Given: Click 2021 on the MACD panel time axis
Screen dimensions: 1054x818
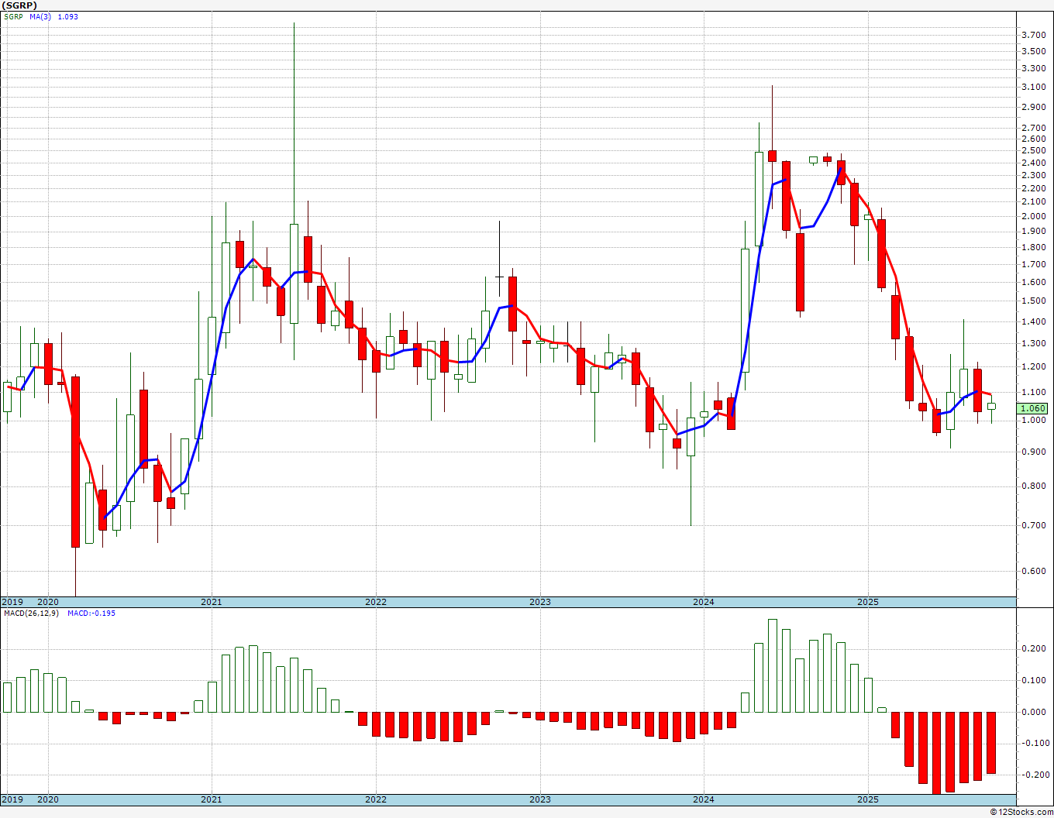Looking at the screenshot, I should (x=212, y=799).
